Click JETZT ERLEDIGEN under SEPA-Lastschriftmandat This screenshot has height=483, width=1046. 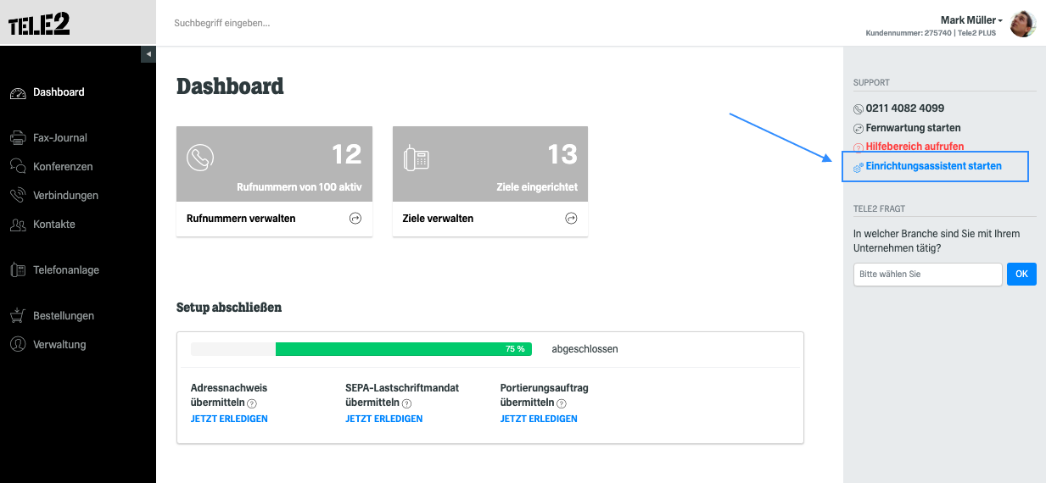pos(383,419)
